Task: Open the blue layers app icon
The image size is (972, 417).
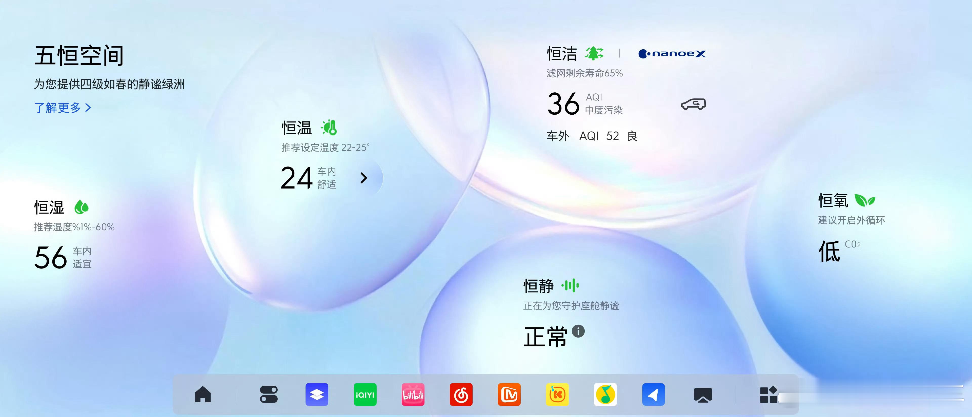Action: 317,394
